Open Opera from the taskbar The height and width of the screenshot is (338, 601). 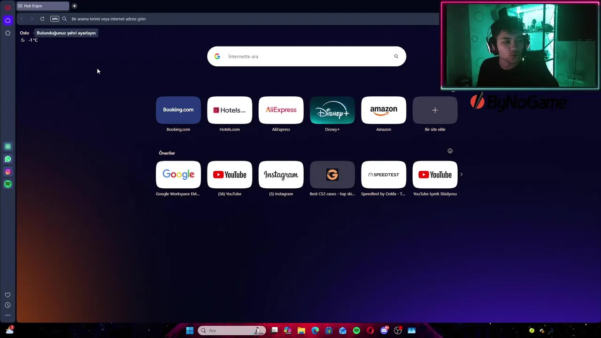370,330
